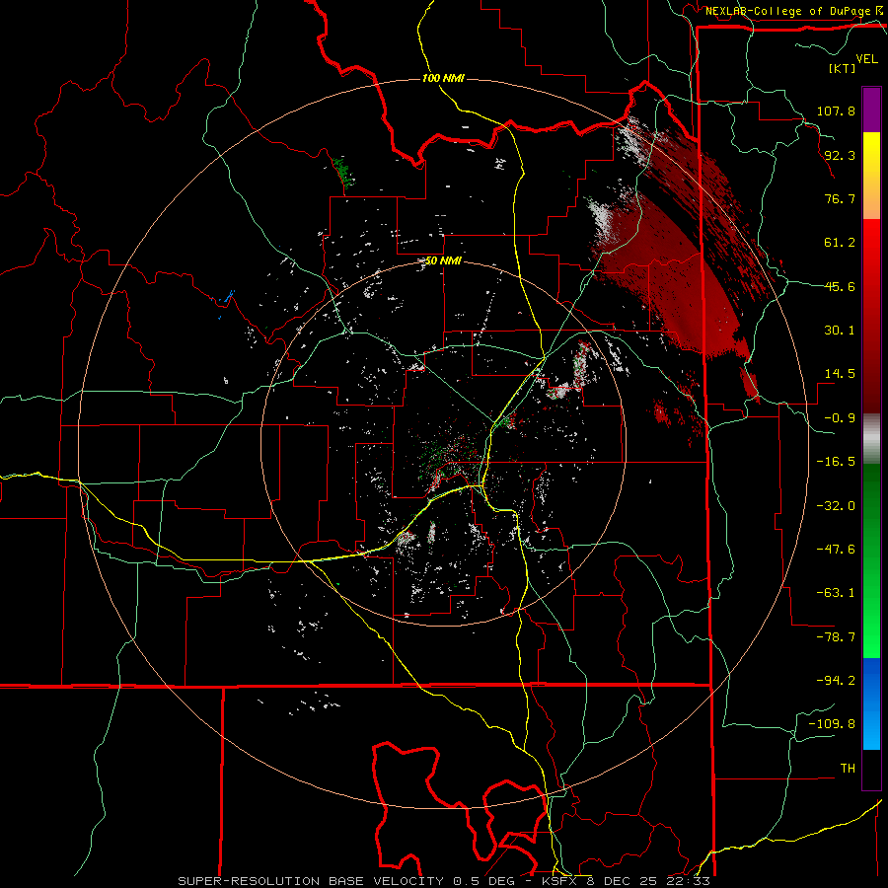
Task: Select the -47.6 velocity scale value
Action: coord(836,550)
